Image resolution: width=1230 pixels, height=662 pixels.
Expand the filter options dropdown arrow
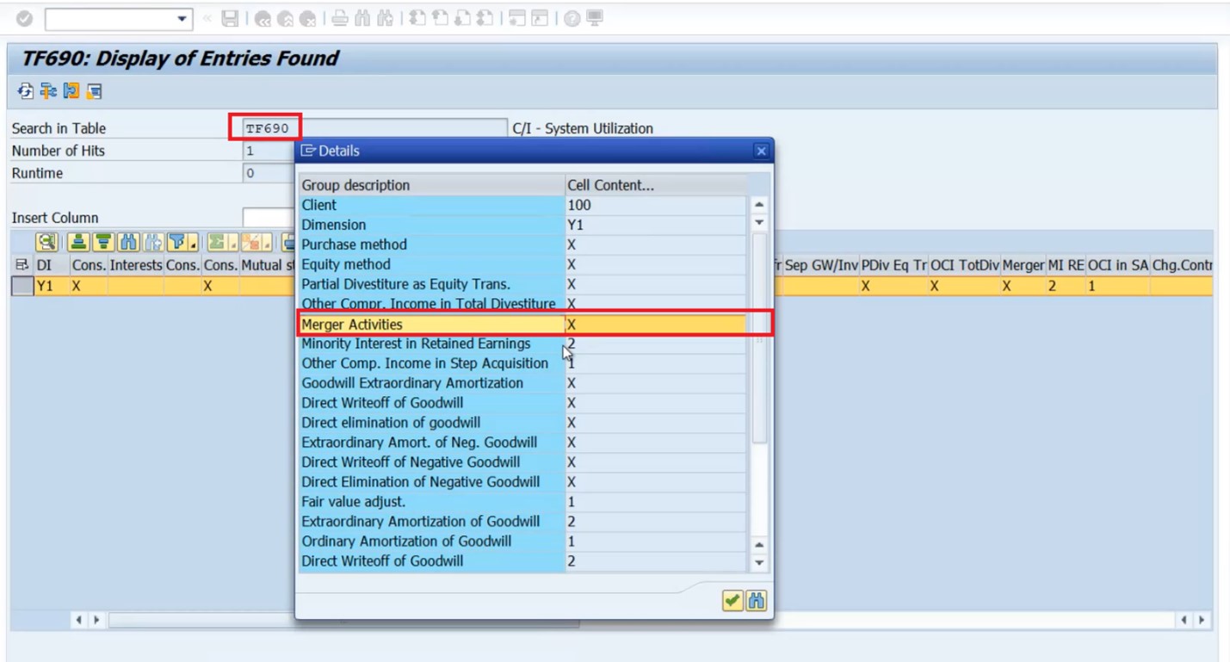(x=193, y=244)
